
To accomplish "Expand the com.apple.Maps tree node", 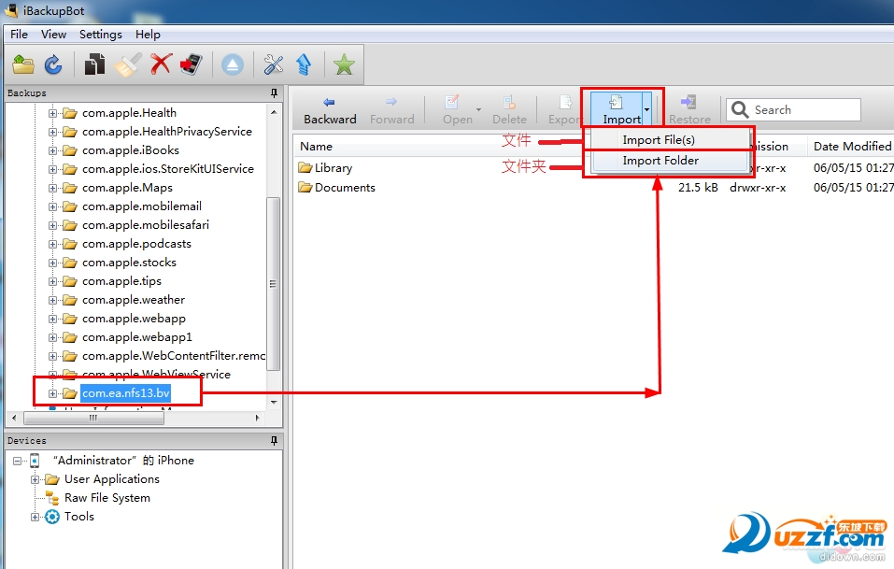I will coord(52,188).
